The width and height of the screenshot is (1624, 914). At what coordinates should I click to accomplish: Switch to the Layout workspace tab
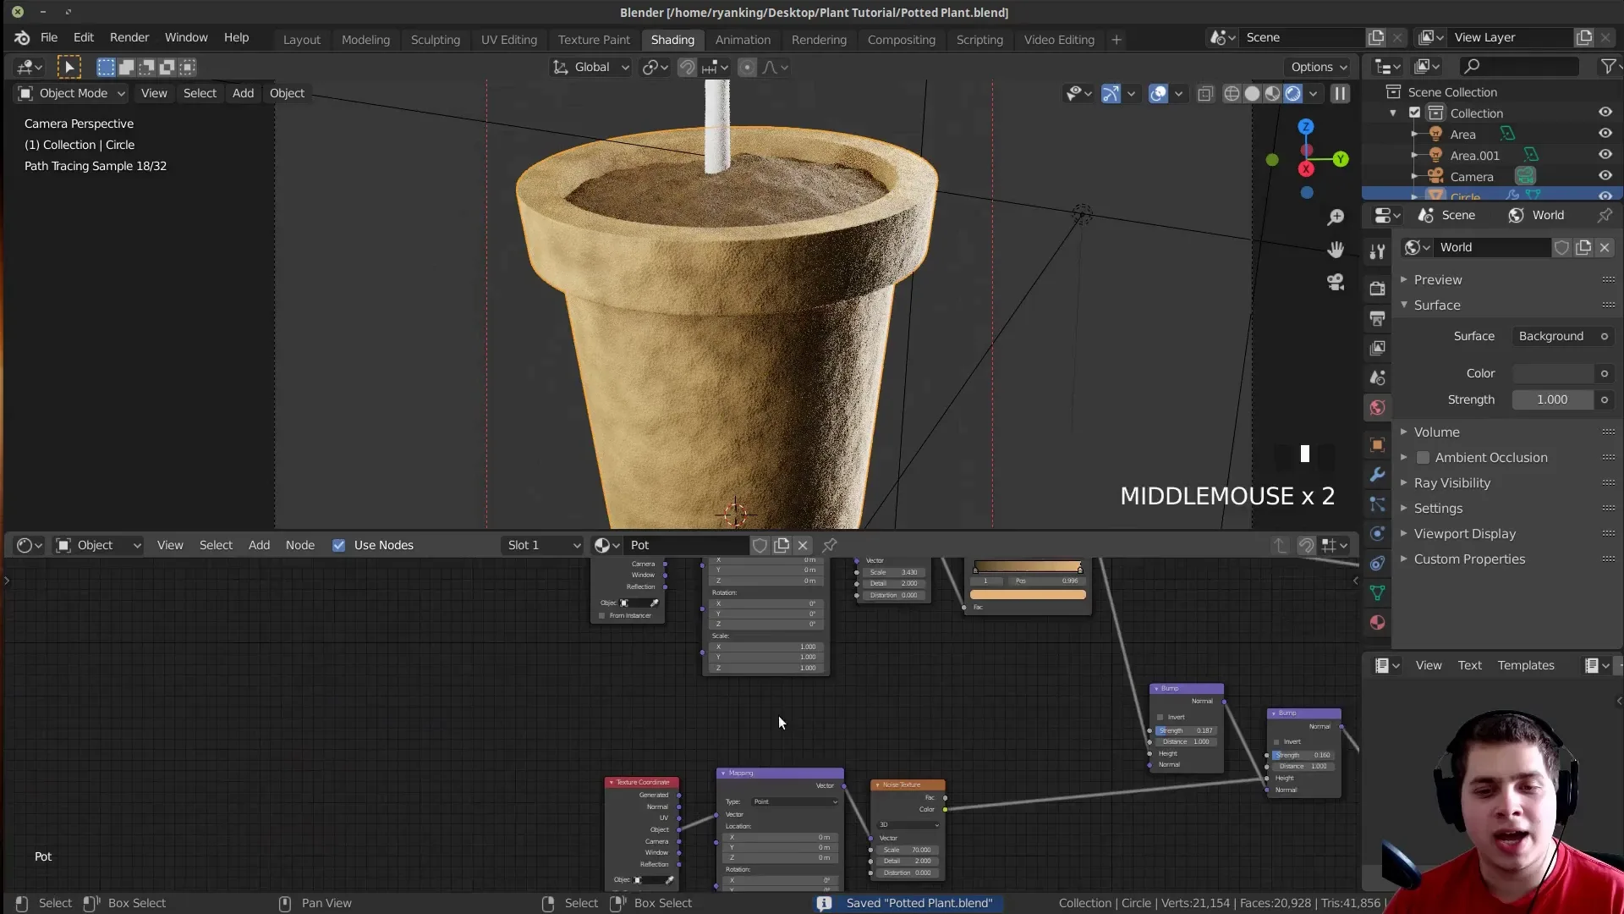pos(301,40)
